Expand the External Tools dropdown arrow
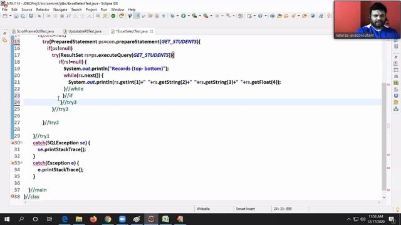 (x=211, y=16)
